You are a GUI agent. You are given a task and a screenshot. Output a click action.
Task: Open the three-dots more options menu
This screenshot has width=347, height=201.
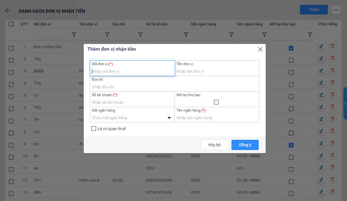point(336,10)
